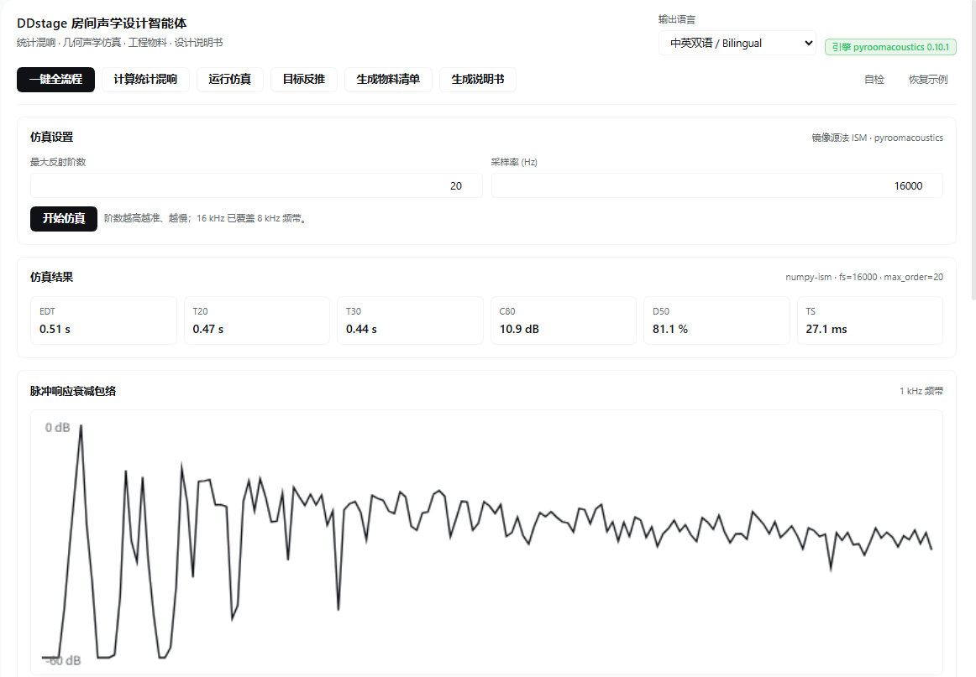Select 计算统计混响 action
This screenshot has height=677, width=976.
pos(145,80)
